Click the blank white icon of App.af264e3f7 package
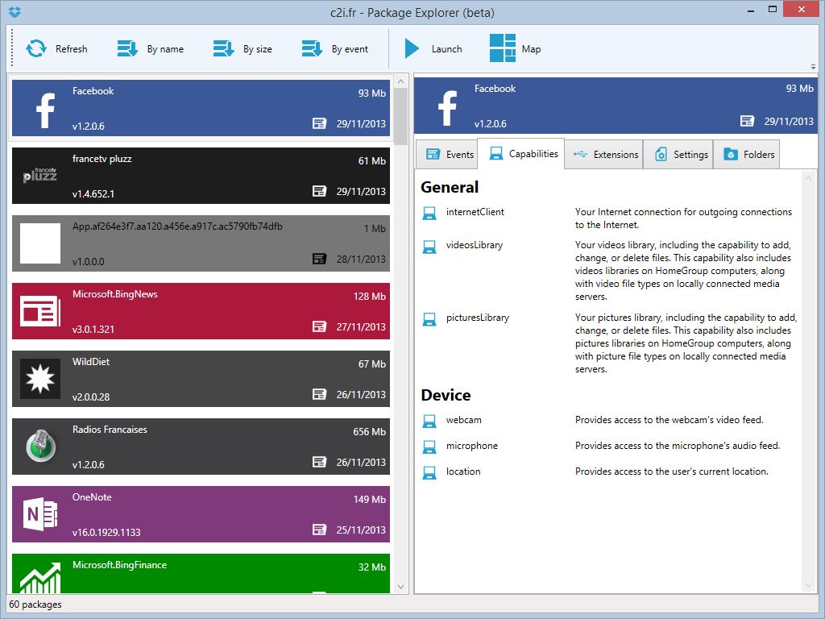 [40, 243]
